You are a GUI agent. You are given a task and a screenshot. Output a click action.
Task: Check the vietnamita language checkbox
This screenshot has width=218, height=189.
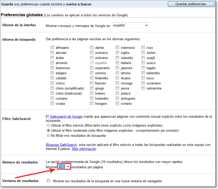coord(143,88)
